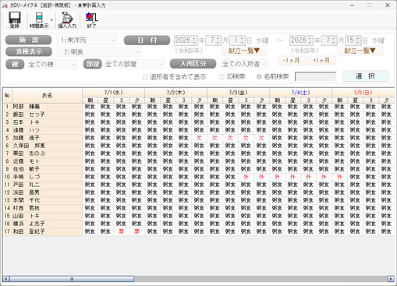
Task: Adjust the end month stepper
Action: coord(334,41)
